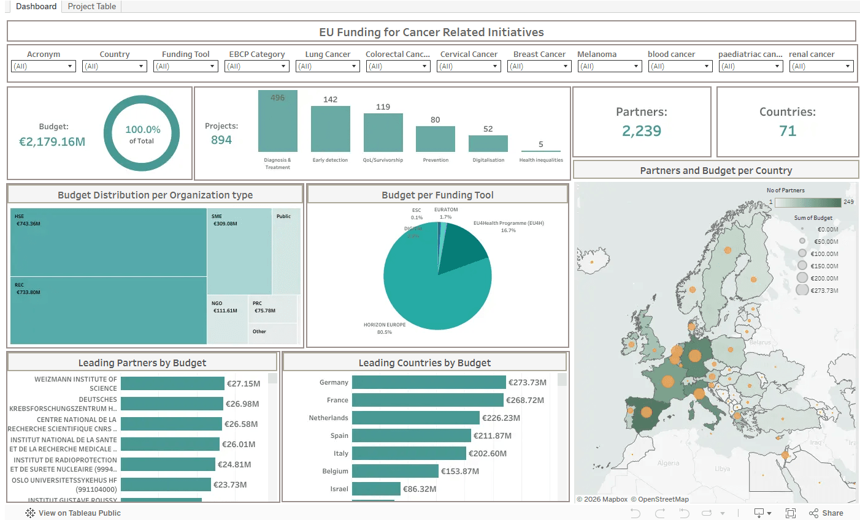Switch to the Dashboard tab
860x520 pixels.
point(36,6)
